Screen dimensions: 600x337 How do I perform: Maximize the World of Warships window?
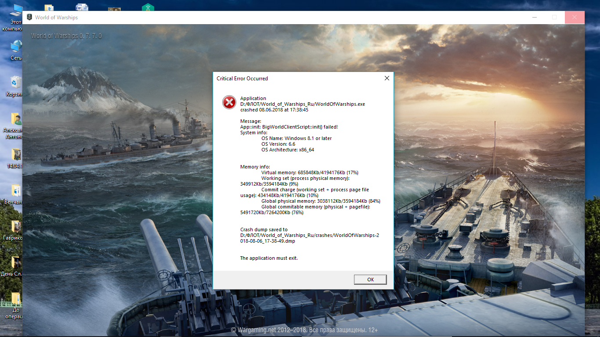pyautogui.click(x=554, y=18)
